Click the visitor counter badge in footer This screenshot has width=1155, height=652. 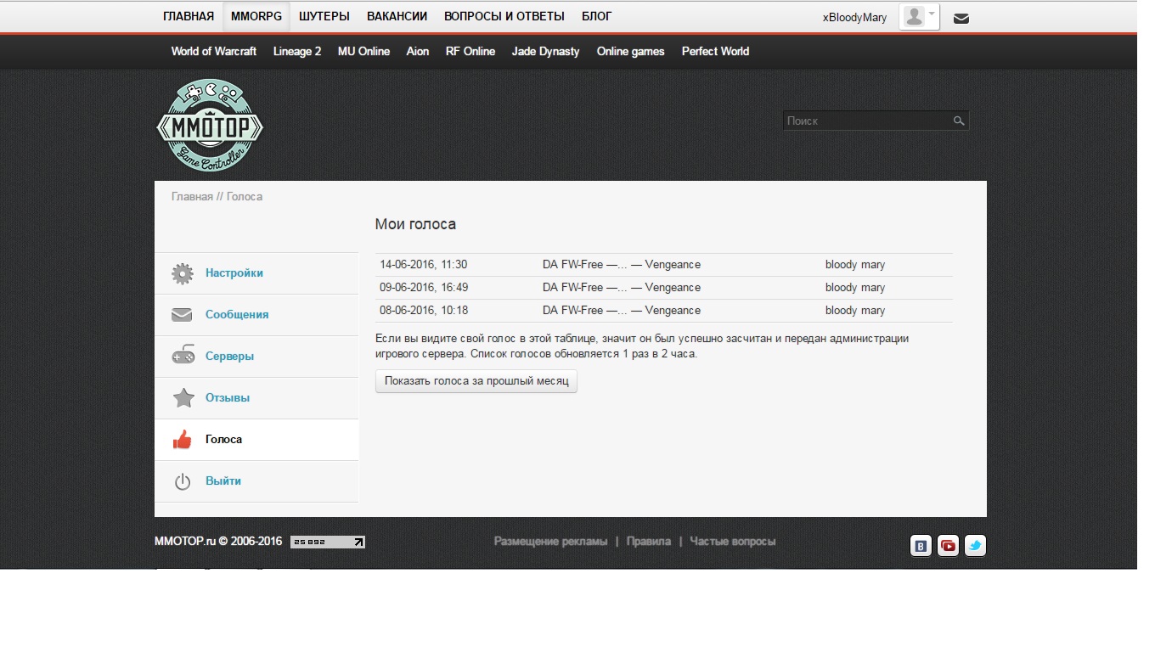[x=328, y=542]
